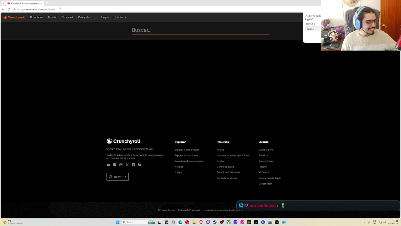Open Microsoft Edge from the taskbar
Viewport: 401px width, 226px height.
[180, 222]
